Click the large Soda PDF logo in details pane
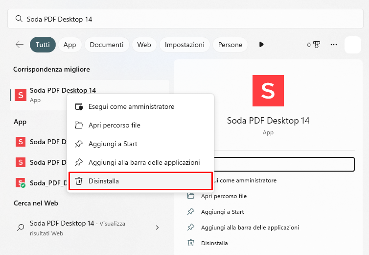 268,91
